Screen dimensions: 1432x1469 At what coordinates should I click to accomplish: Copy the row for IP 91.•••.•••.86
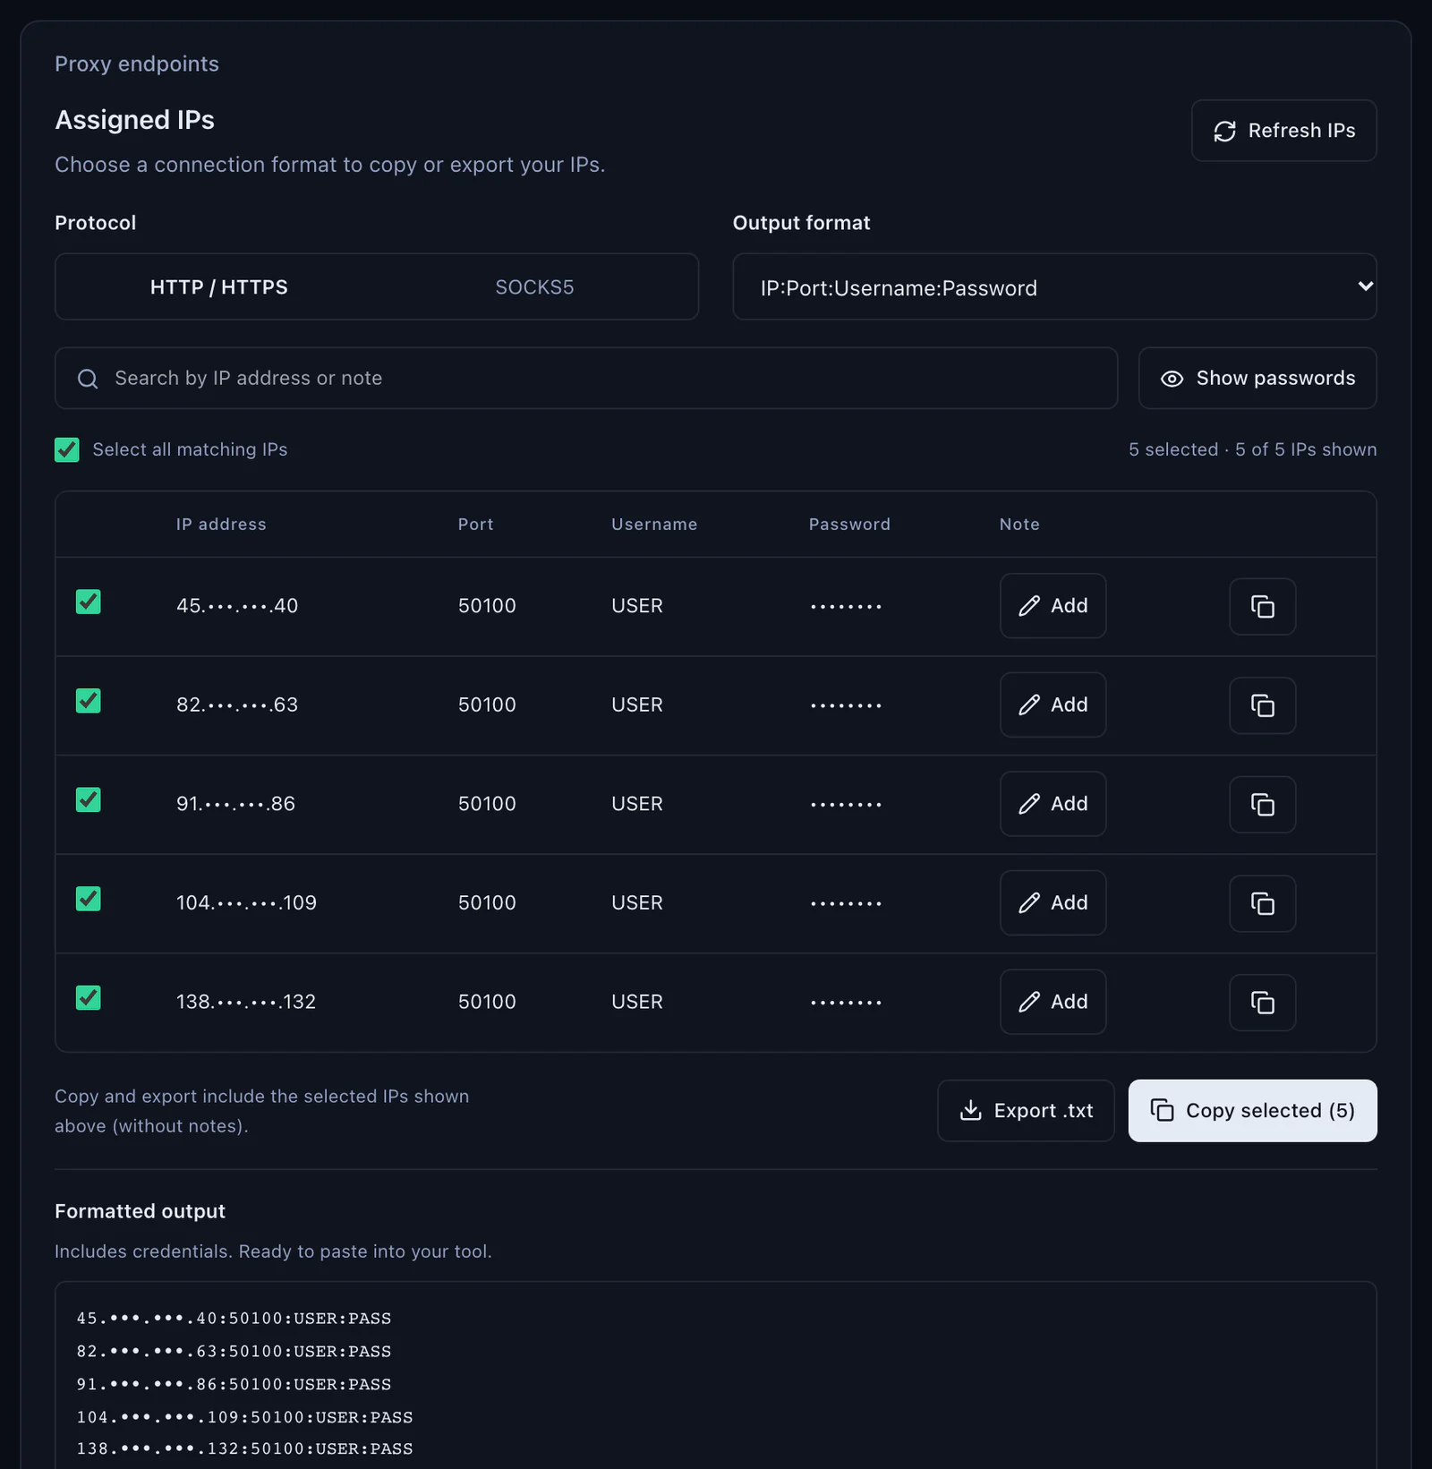[x=1262, y=804]
